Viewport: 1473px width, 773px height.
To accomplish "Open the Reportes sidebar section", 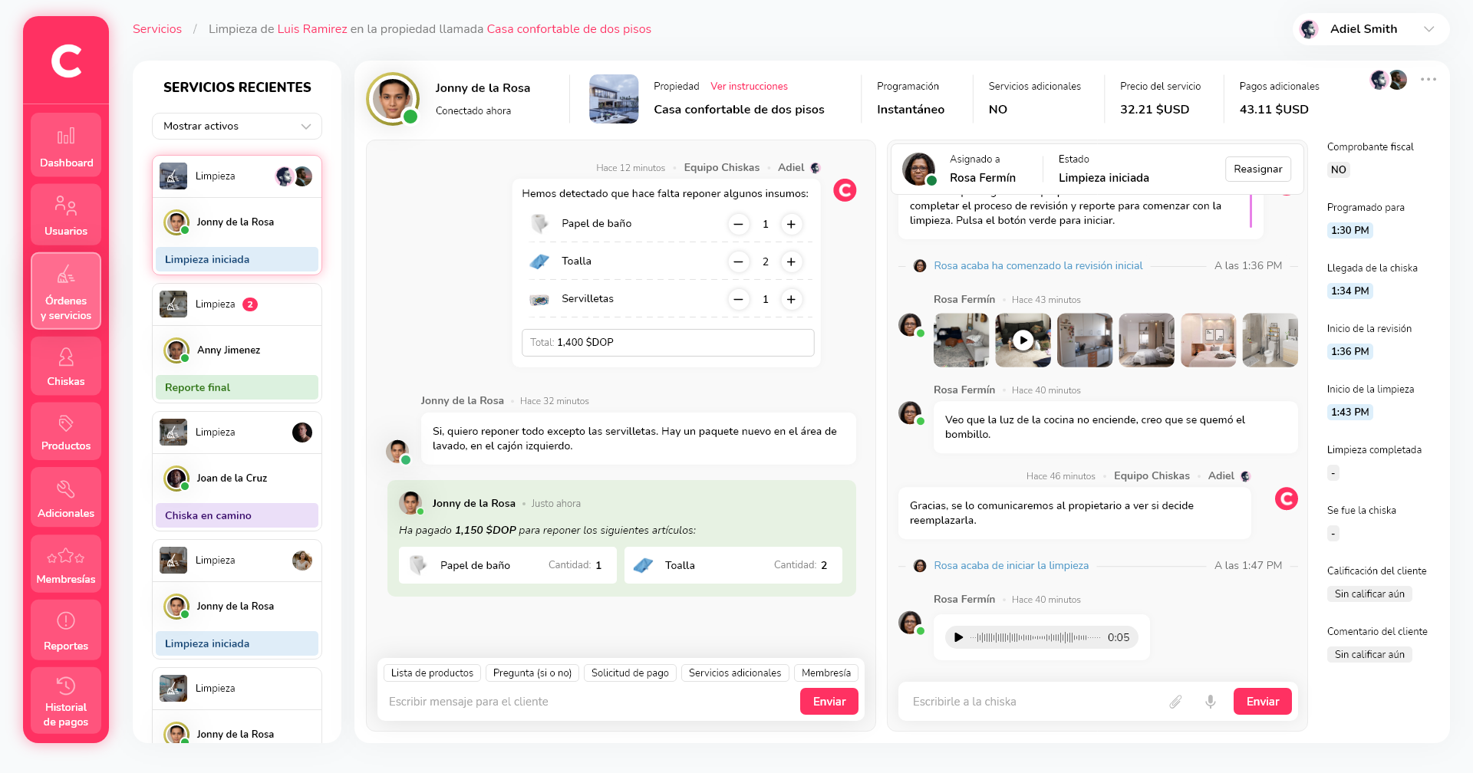I will click(x=66, y=630).
